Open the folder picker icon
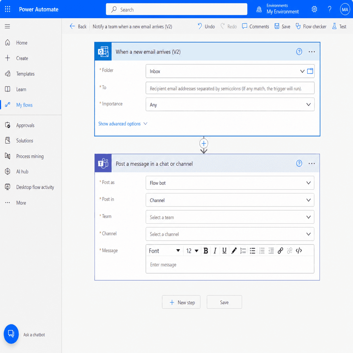This screenshot has height=353, width=353. (310, 71)
